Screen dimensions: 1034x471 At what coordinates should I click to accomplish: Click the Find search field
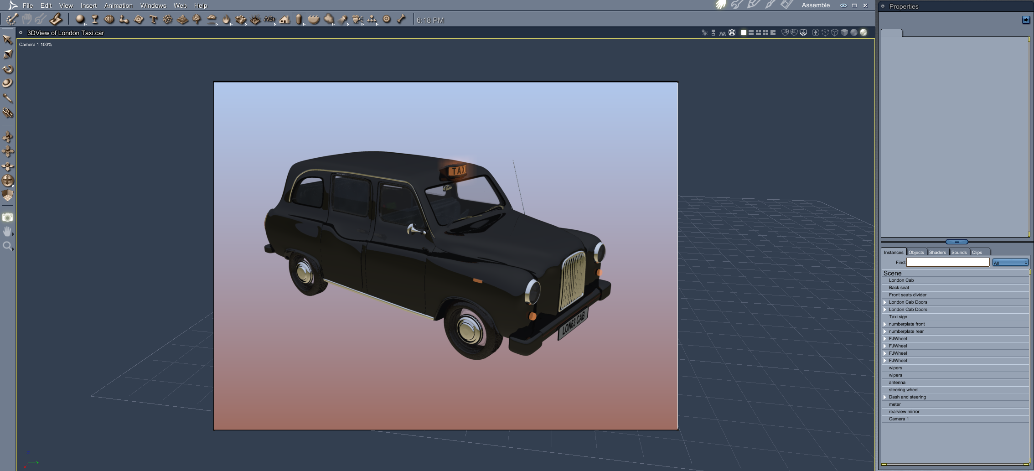(x=947, y=262)
